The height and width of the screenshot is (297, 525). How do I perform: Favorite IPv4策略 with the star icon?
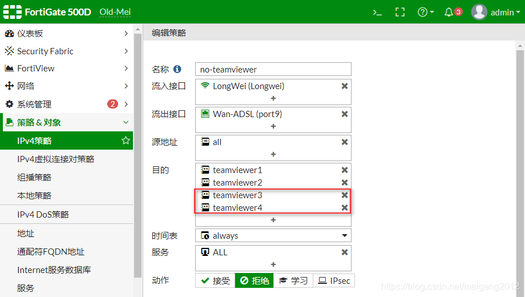click(126, 140)
